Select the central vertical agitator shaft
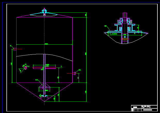The width and height of the screenshot is (160, 113). (x=44, y=77)
